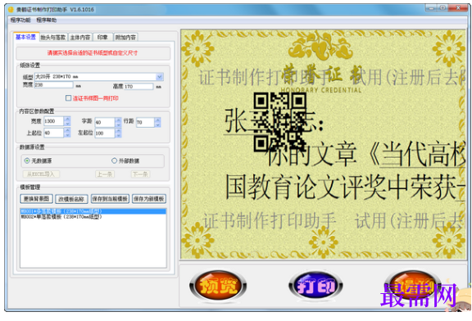
Task: Increase 行距 value with up arrow
Action: click(157, 120)
